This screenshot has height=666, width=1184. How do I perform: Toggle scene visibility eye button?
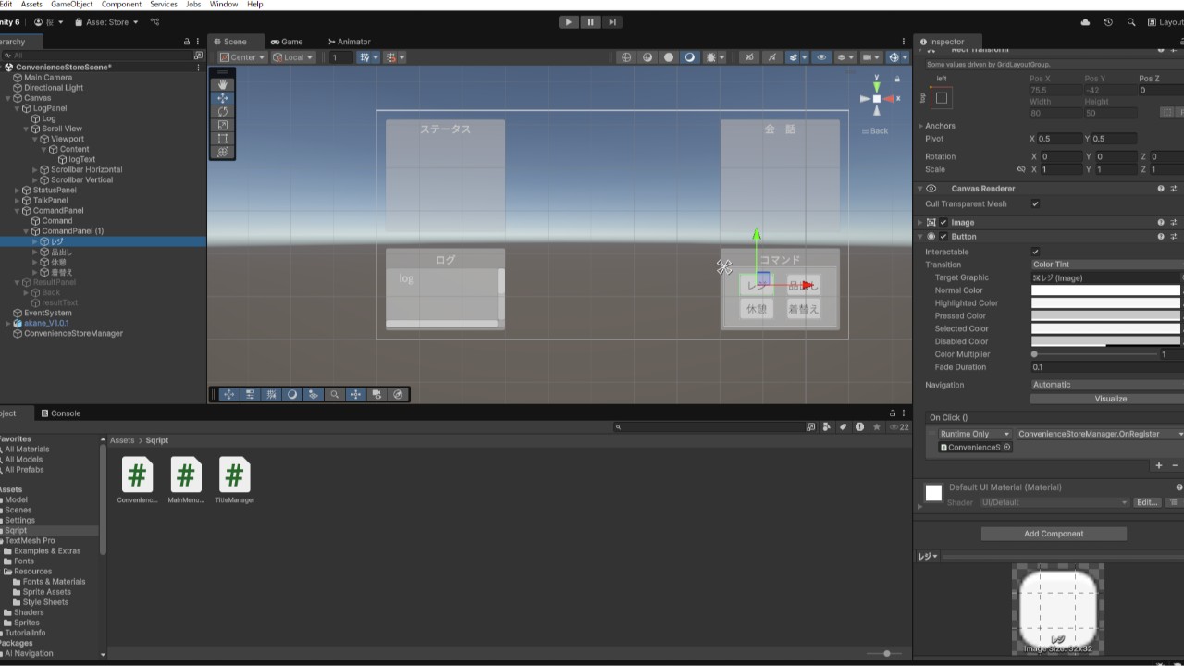[821, 57]
